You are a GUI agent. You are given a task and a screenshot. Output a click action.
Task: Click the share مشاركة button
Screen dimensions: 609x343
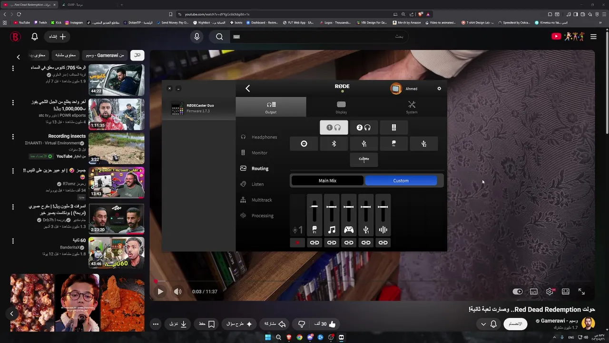[275, 324]
